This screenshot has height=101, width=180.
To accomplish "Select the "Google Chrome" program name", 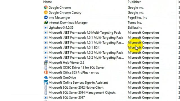I will tap(60, 8).
